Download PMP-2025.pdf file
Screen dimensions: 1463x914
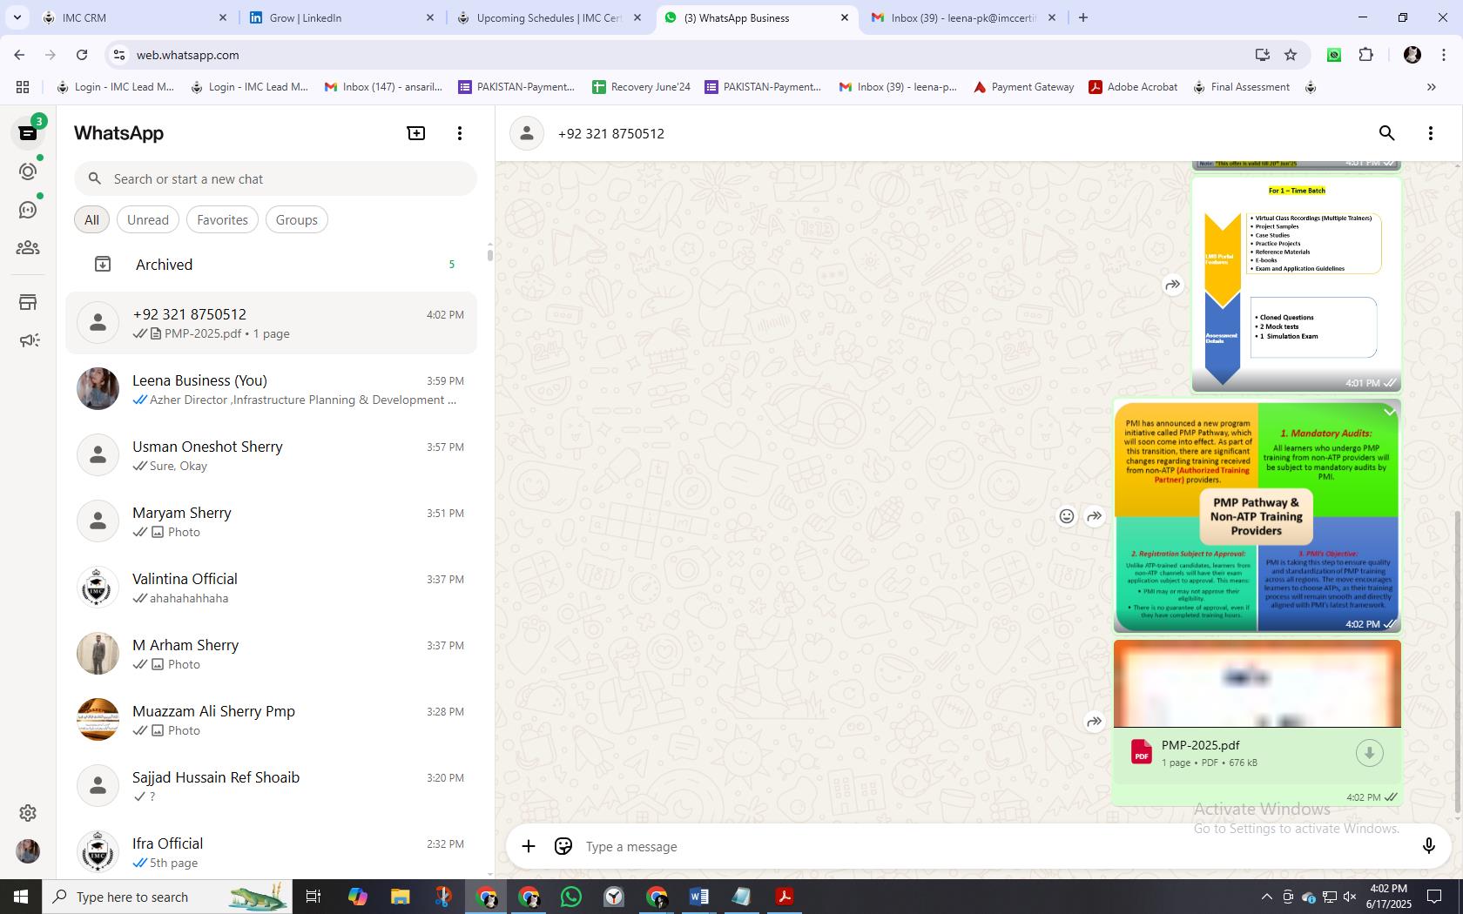point(1369,753)
